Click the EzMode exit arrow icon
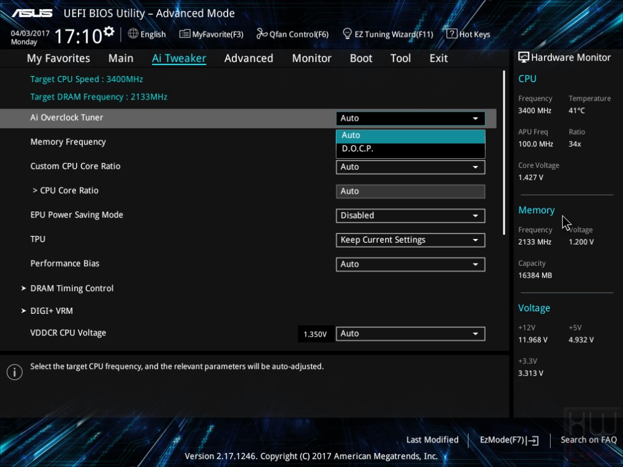The image size is (623, 467). (533, 441)
